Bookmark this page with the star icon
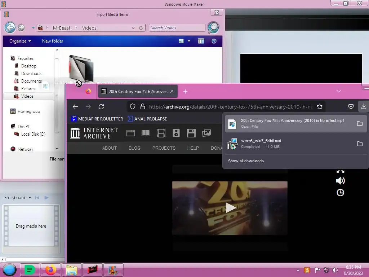 coord(319,107)
